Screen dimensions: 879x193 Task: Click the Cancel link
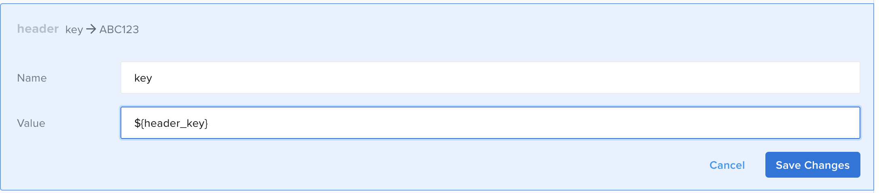tap(727, 165)
